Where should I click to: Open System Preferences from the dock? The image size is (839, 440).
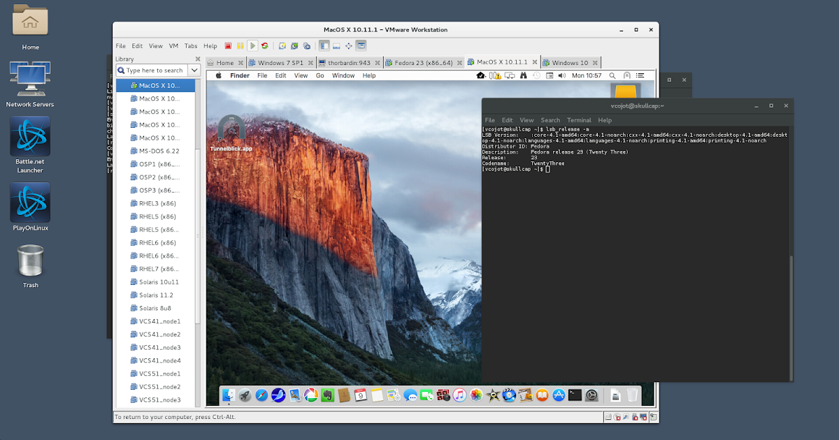[591, 395]
